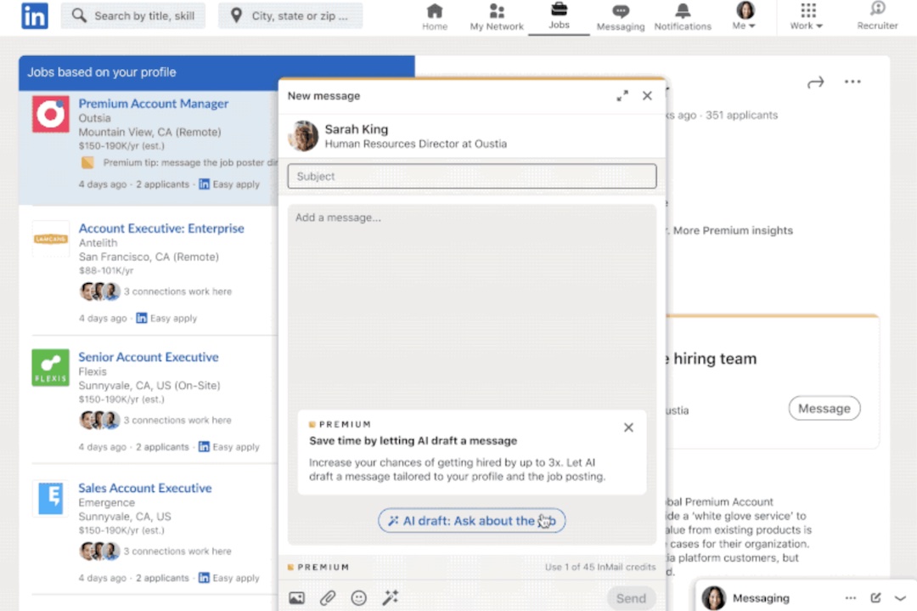This screenshot has width=917, height=611.
Task: Click the Subject input field
Action: pos(472,176)
